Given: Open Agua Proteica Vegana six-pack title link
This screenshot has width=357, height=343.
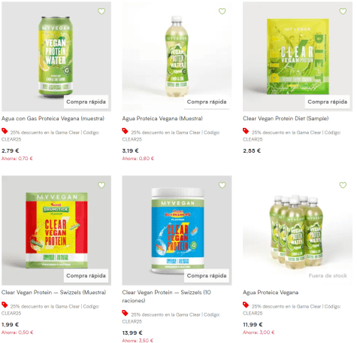Looking at the screenshot, I should [x=271, y=293].
